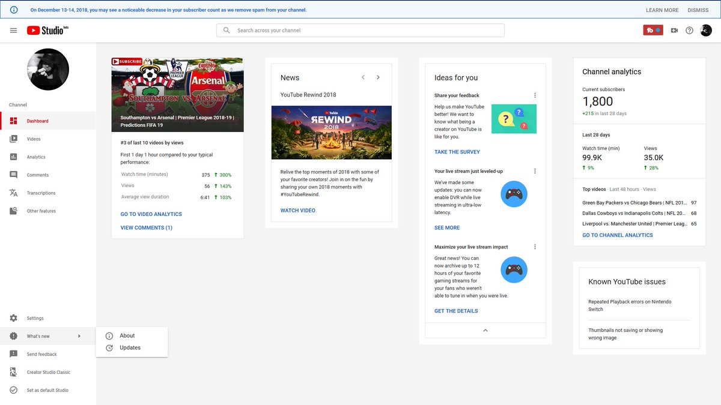Click the large channel profile picture
The width and height of the screenshot is (721, 405).
tap(48, 70)
